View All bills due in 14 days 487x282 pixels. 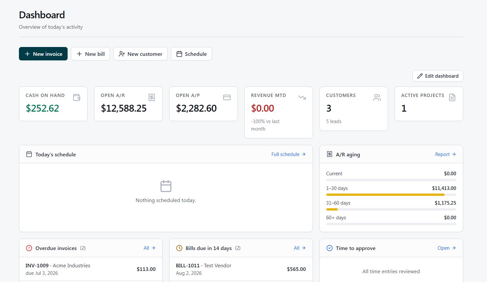point(300,248)
